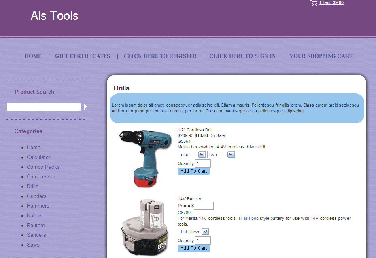The height and width of the screenshot is (258, 376).
Task: Go to Home in top navigation
Action: [33, 56]
